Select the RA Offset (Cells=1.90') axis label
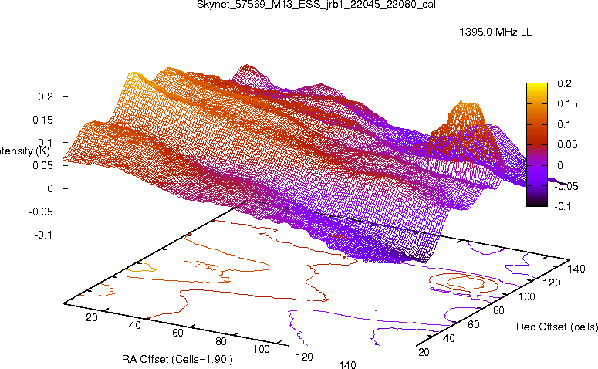This screenshot has width=598, height=369. coord(177,359)
